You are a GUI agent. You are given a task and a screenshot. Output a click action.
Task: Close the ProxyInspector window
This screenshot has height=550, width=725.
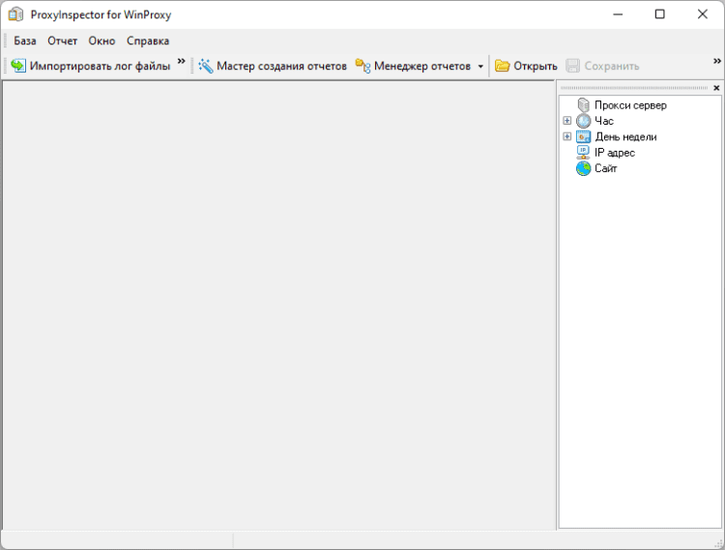pyautogui.click(x=703, y=14)
